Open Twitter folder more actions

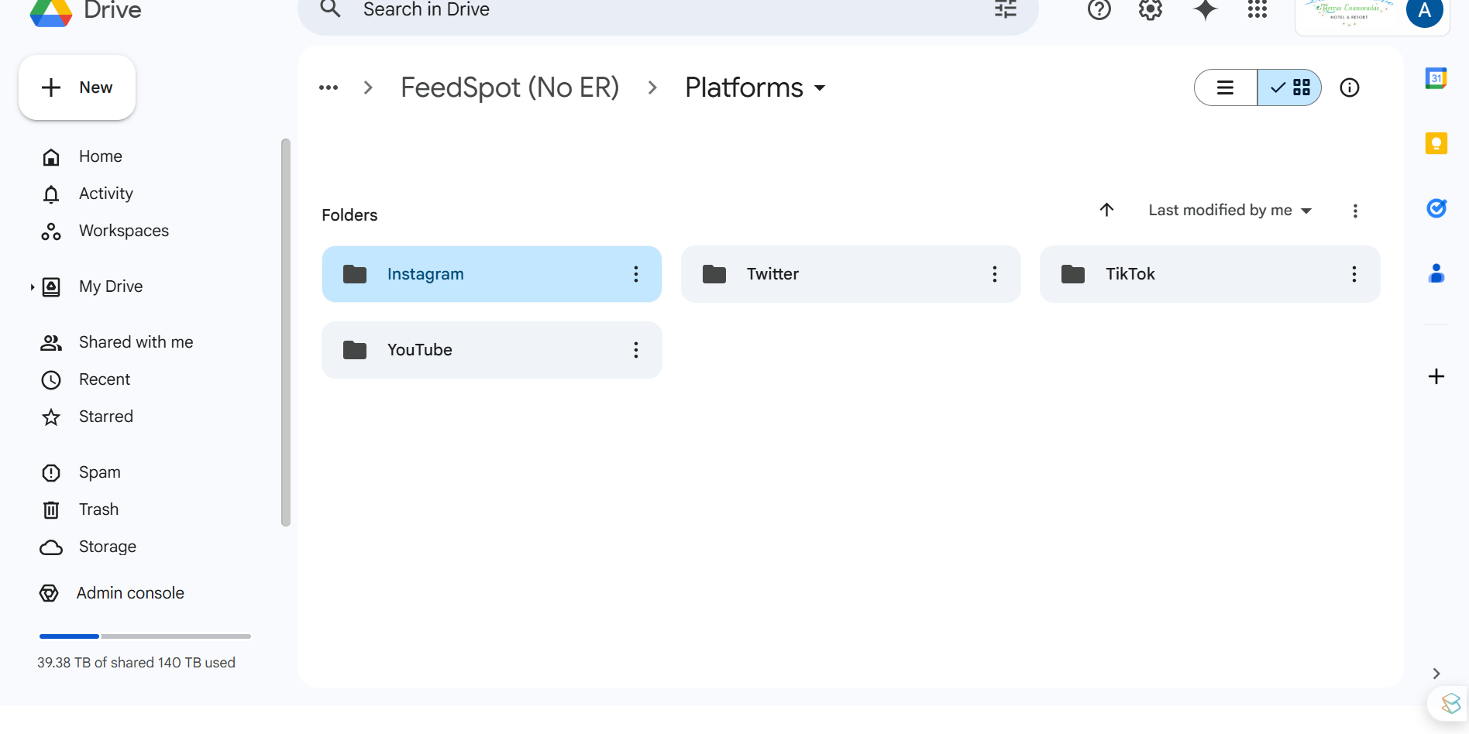click(995, 274)
